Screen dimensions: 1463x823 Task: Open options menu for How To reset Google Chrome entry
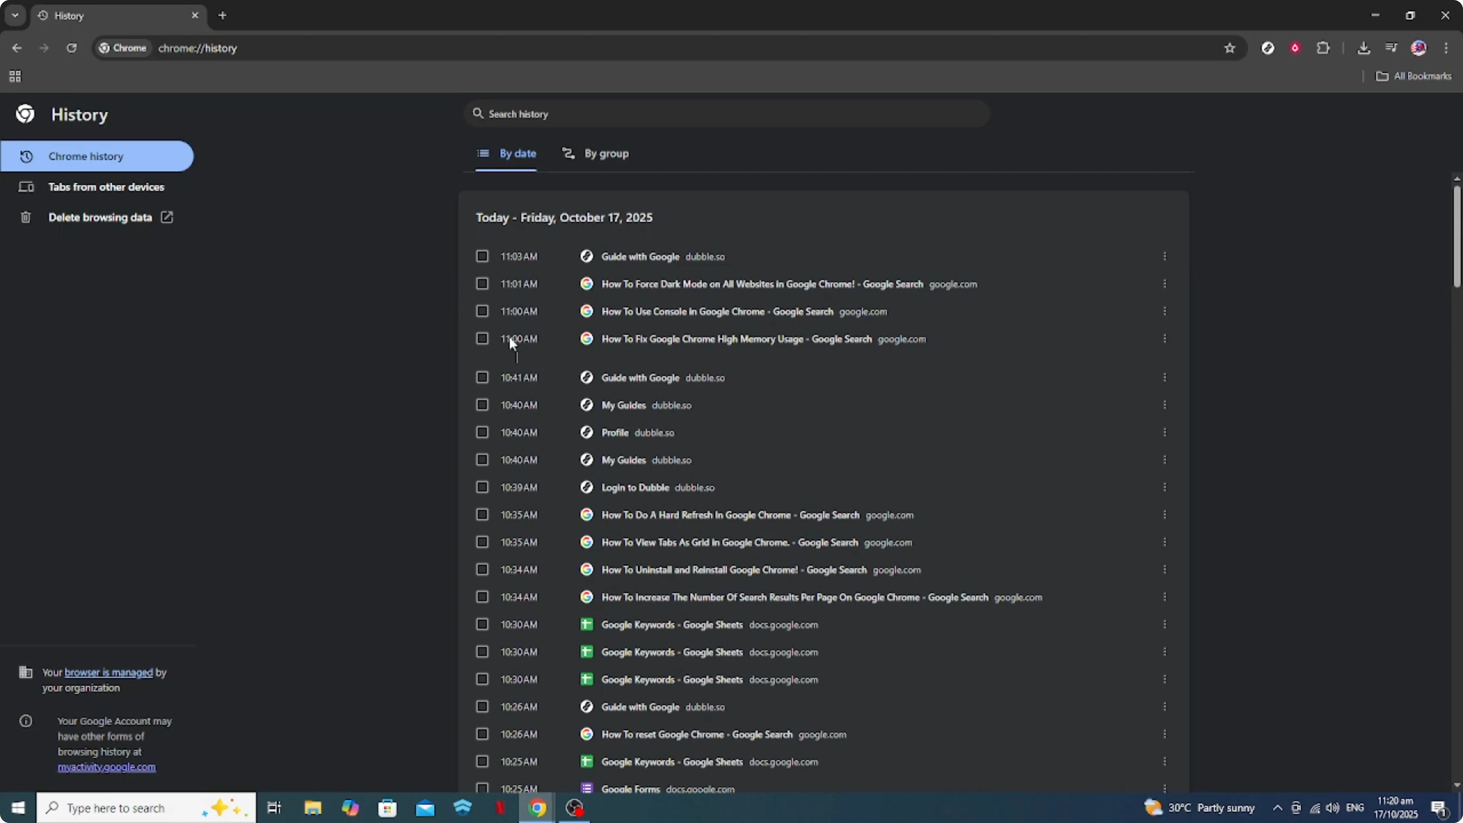[x=1165, y=734]
